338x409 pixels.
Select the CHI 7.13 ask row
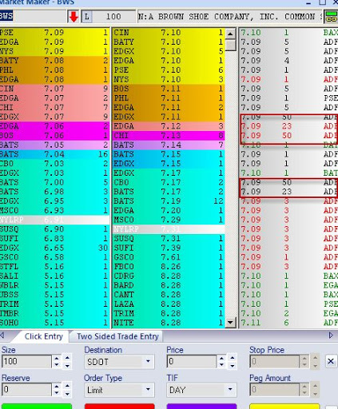pyautogui.click(x=169, y=136)
